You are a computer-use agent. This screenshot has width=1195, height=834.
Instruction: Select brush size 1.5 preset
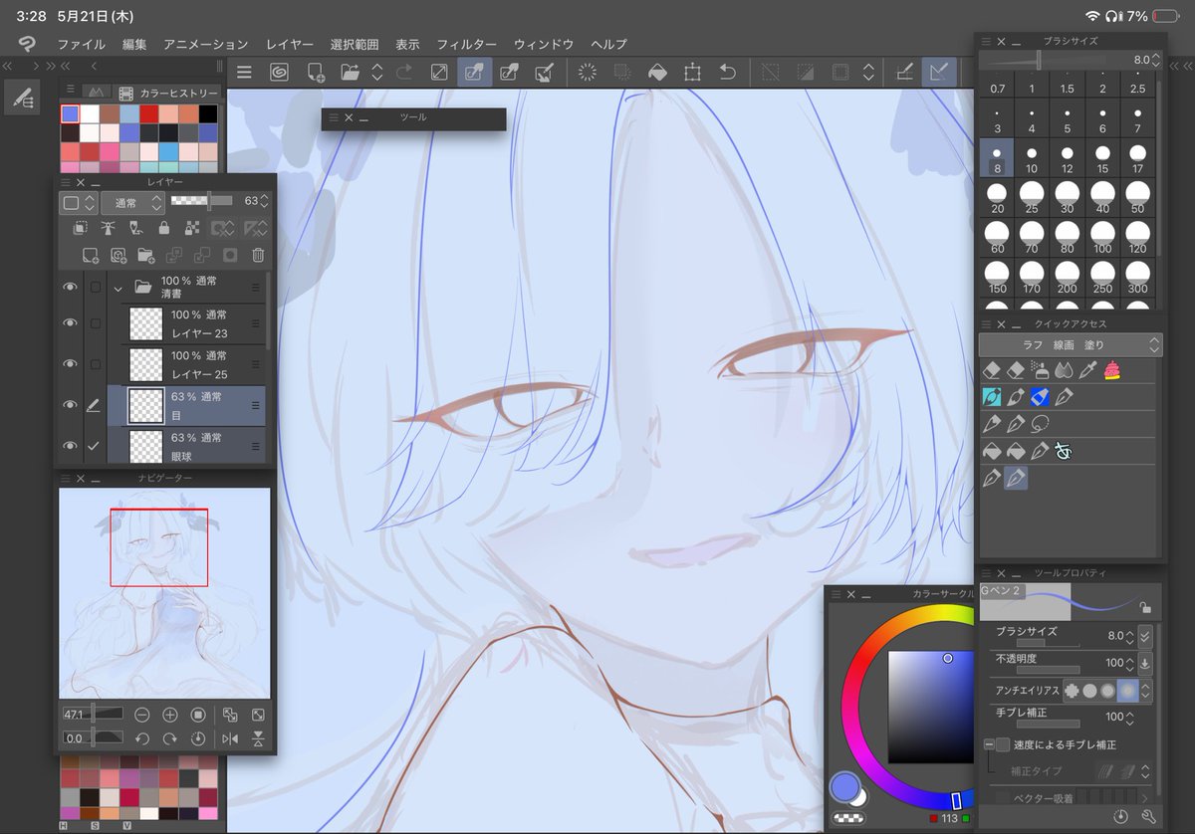1068,89
